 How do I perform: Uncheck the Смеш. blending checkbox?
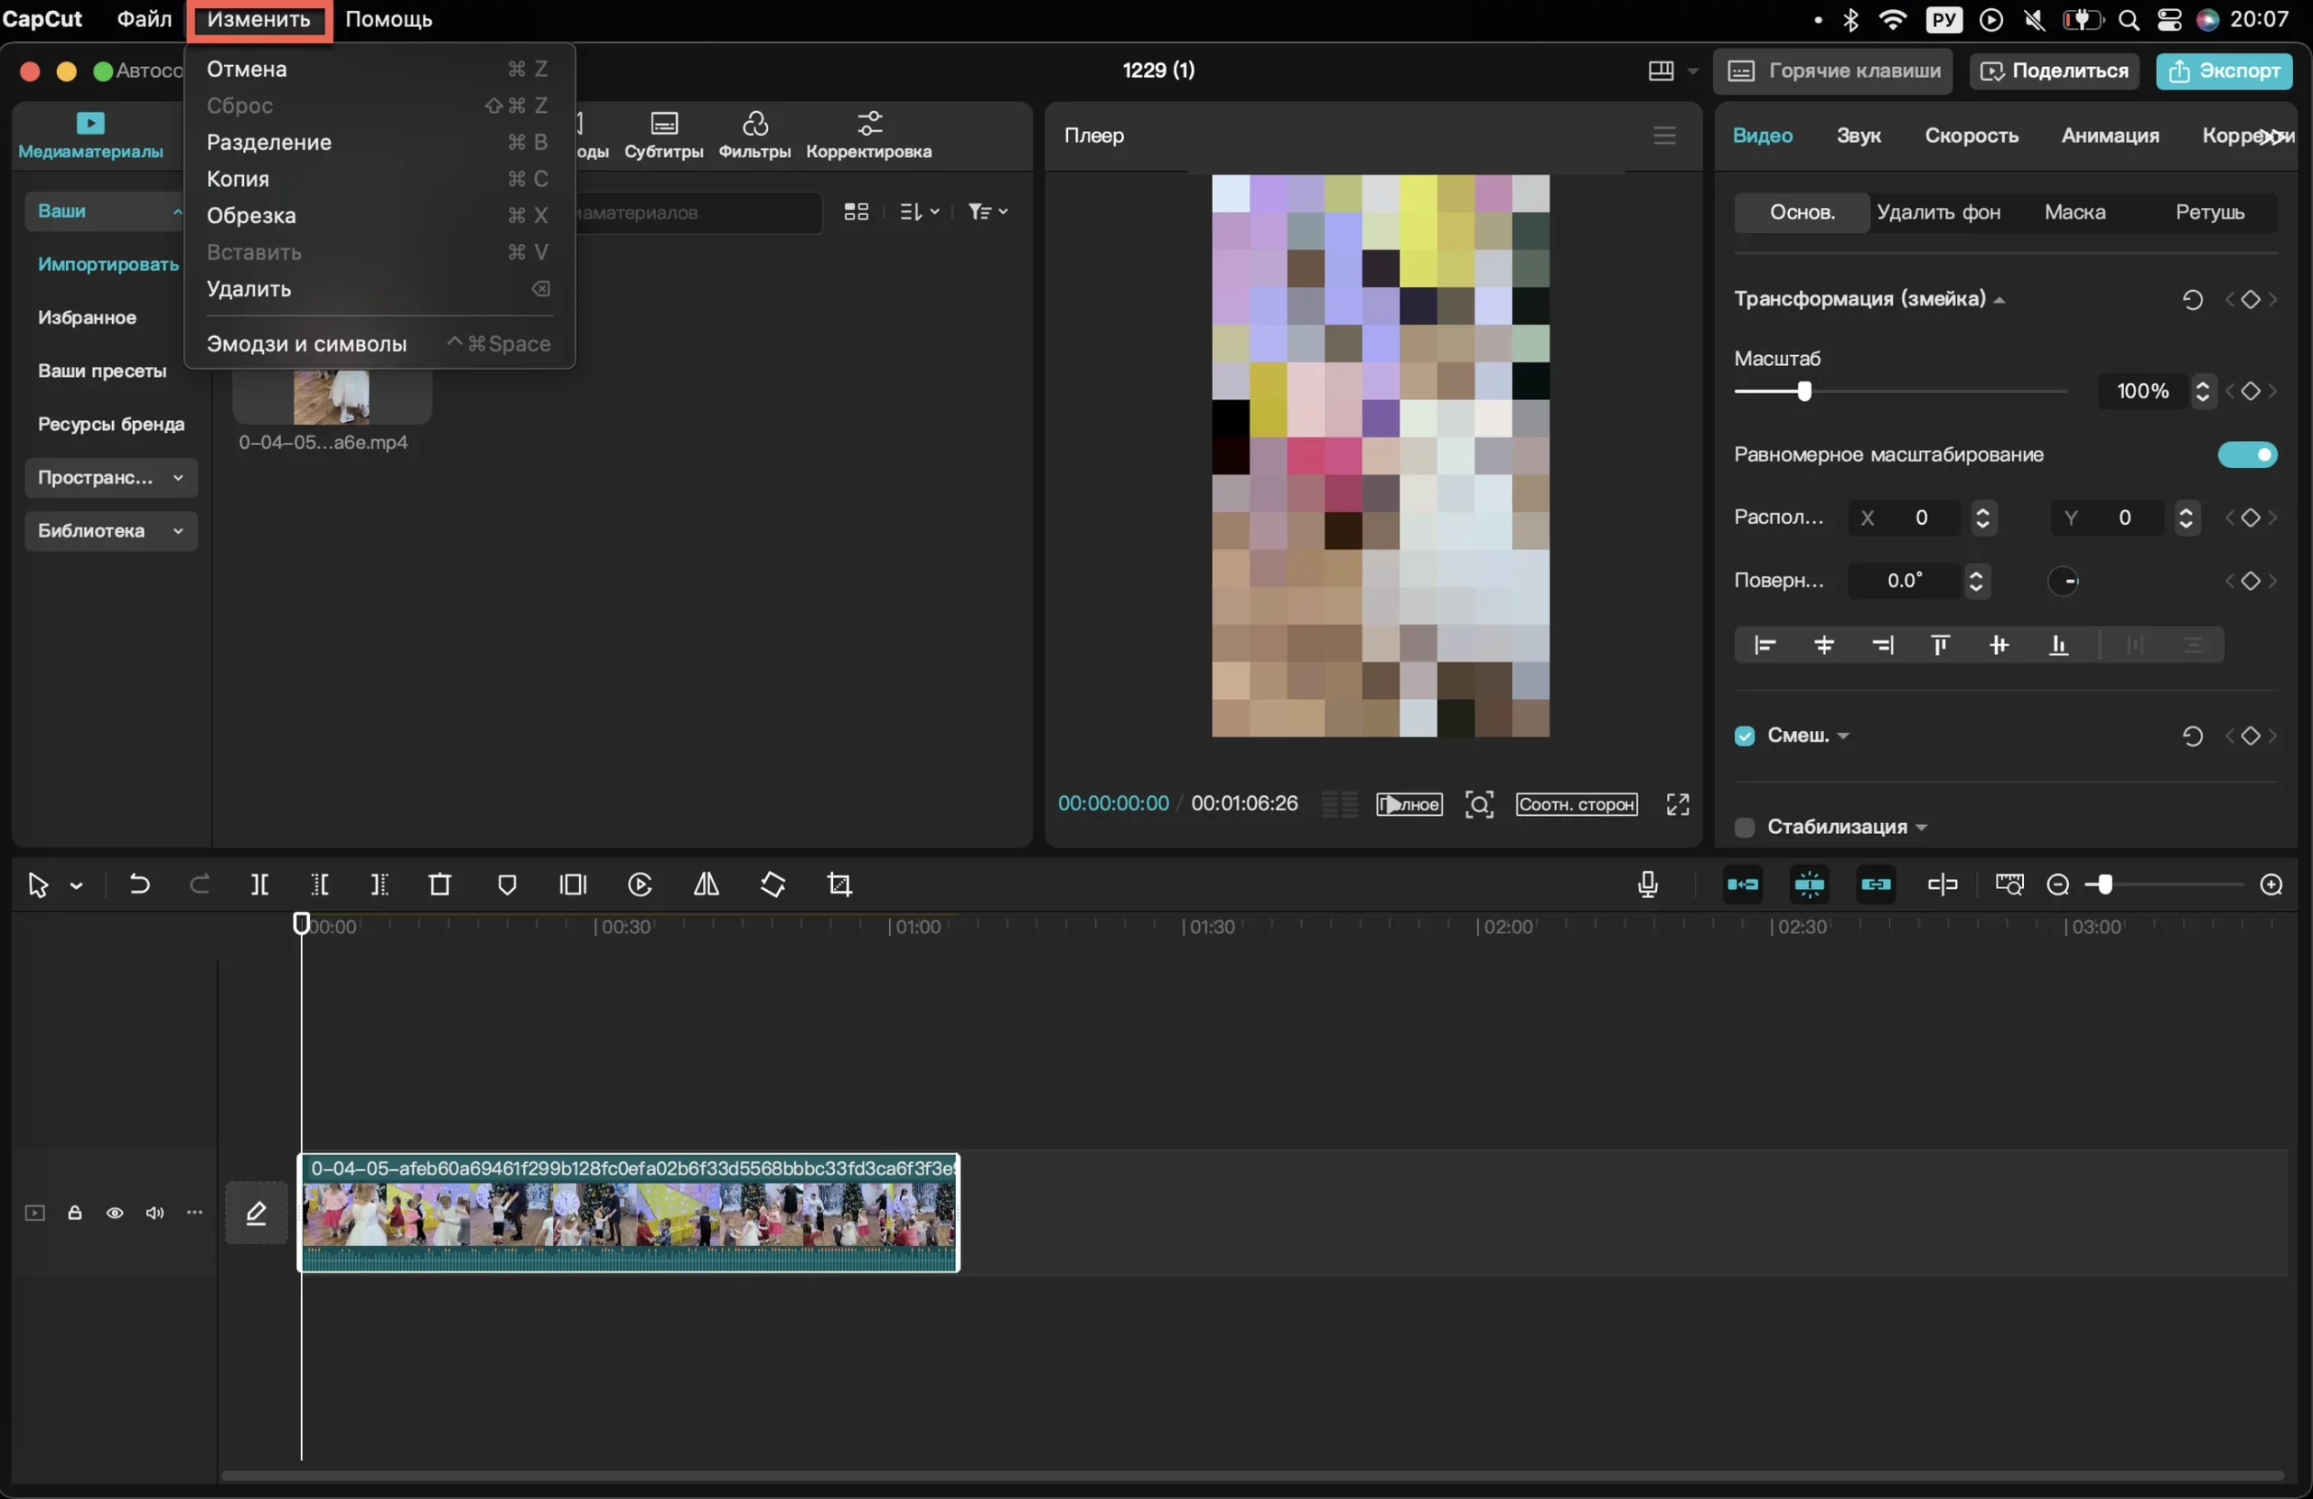coord(1746,735)
